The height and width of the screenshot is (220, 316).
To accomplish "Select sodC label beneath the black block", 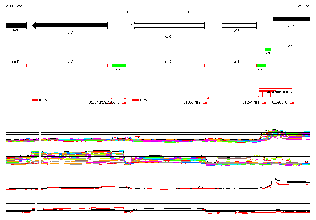I will point(16,30).
